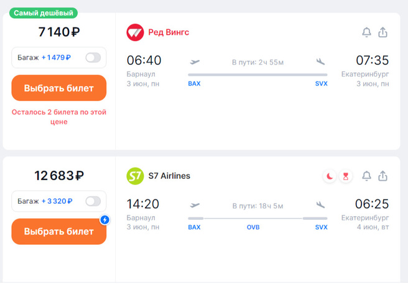
Task: Subscribe to price alerts for Red Wings flight
Action: (367, 32)
